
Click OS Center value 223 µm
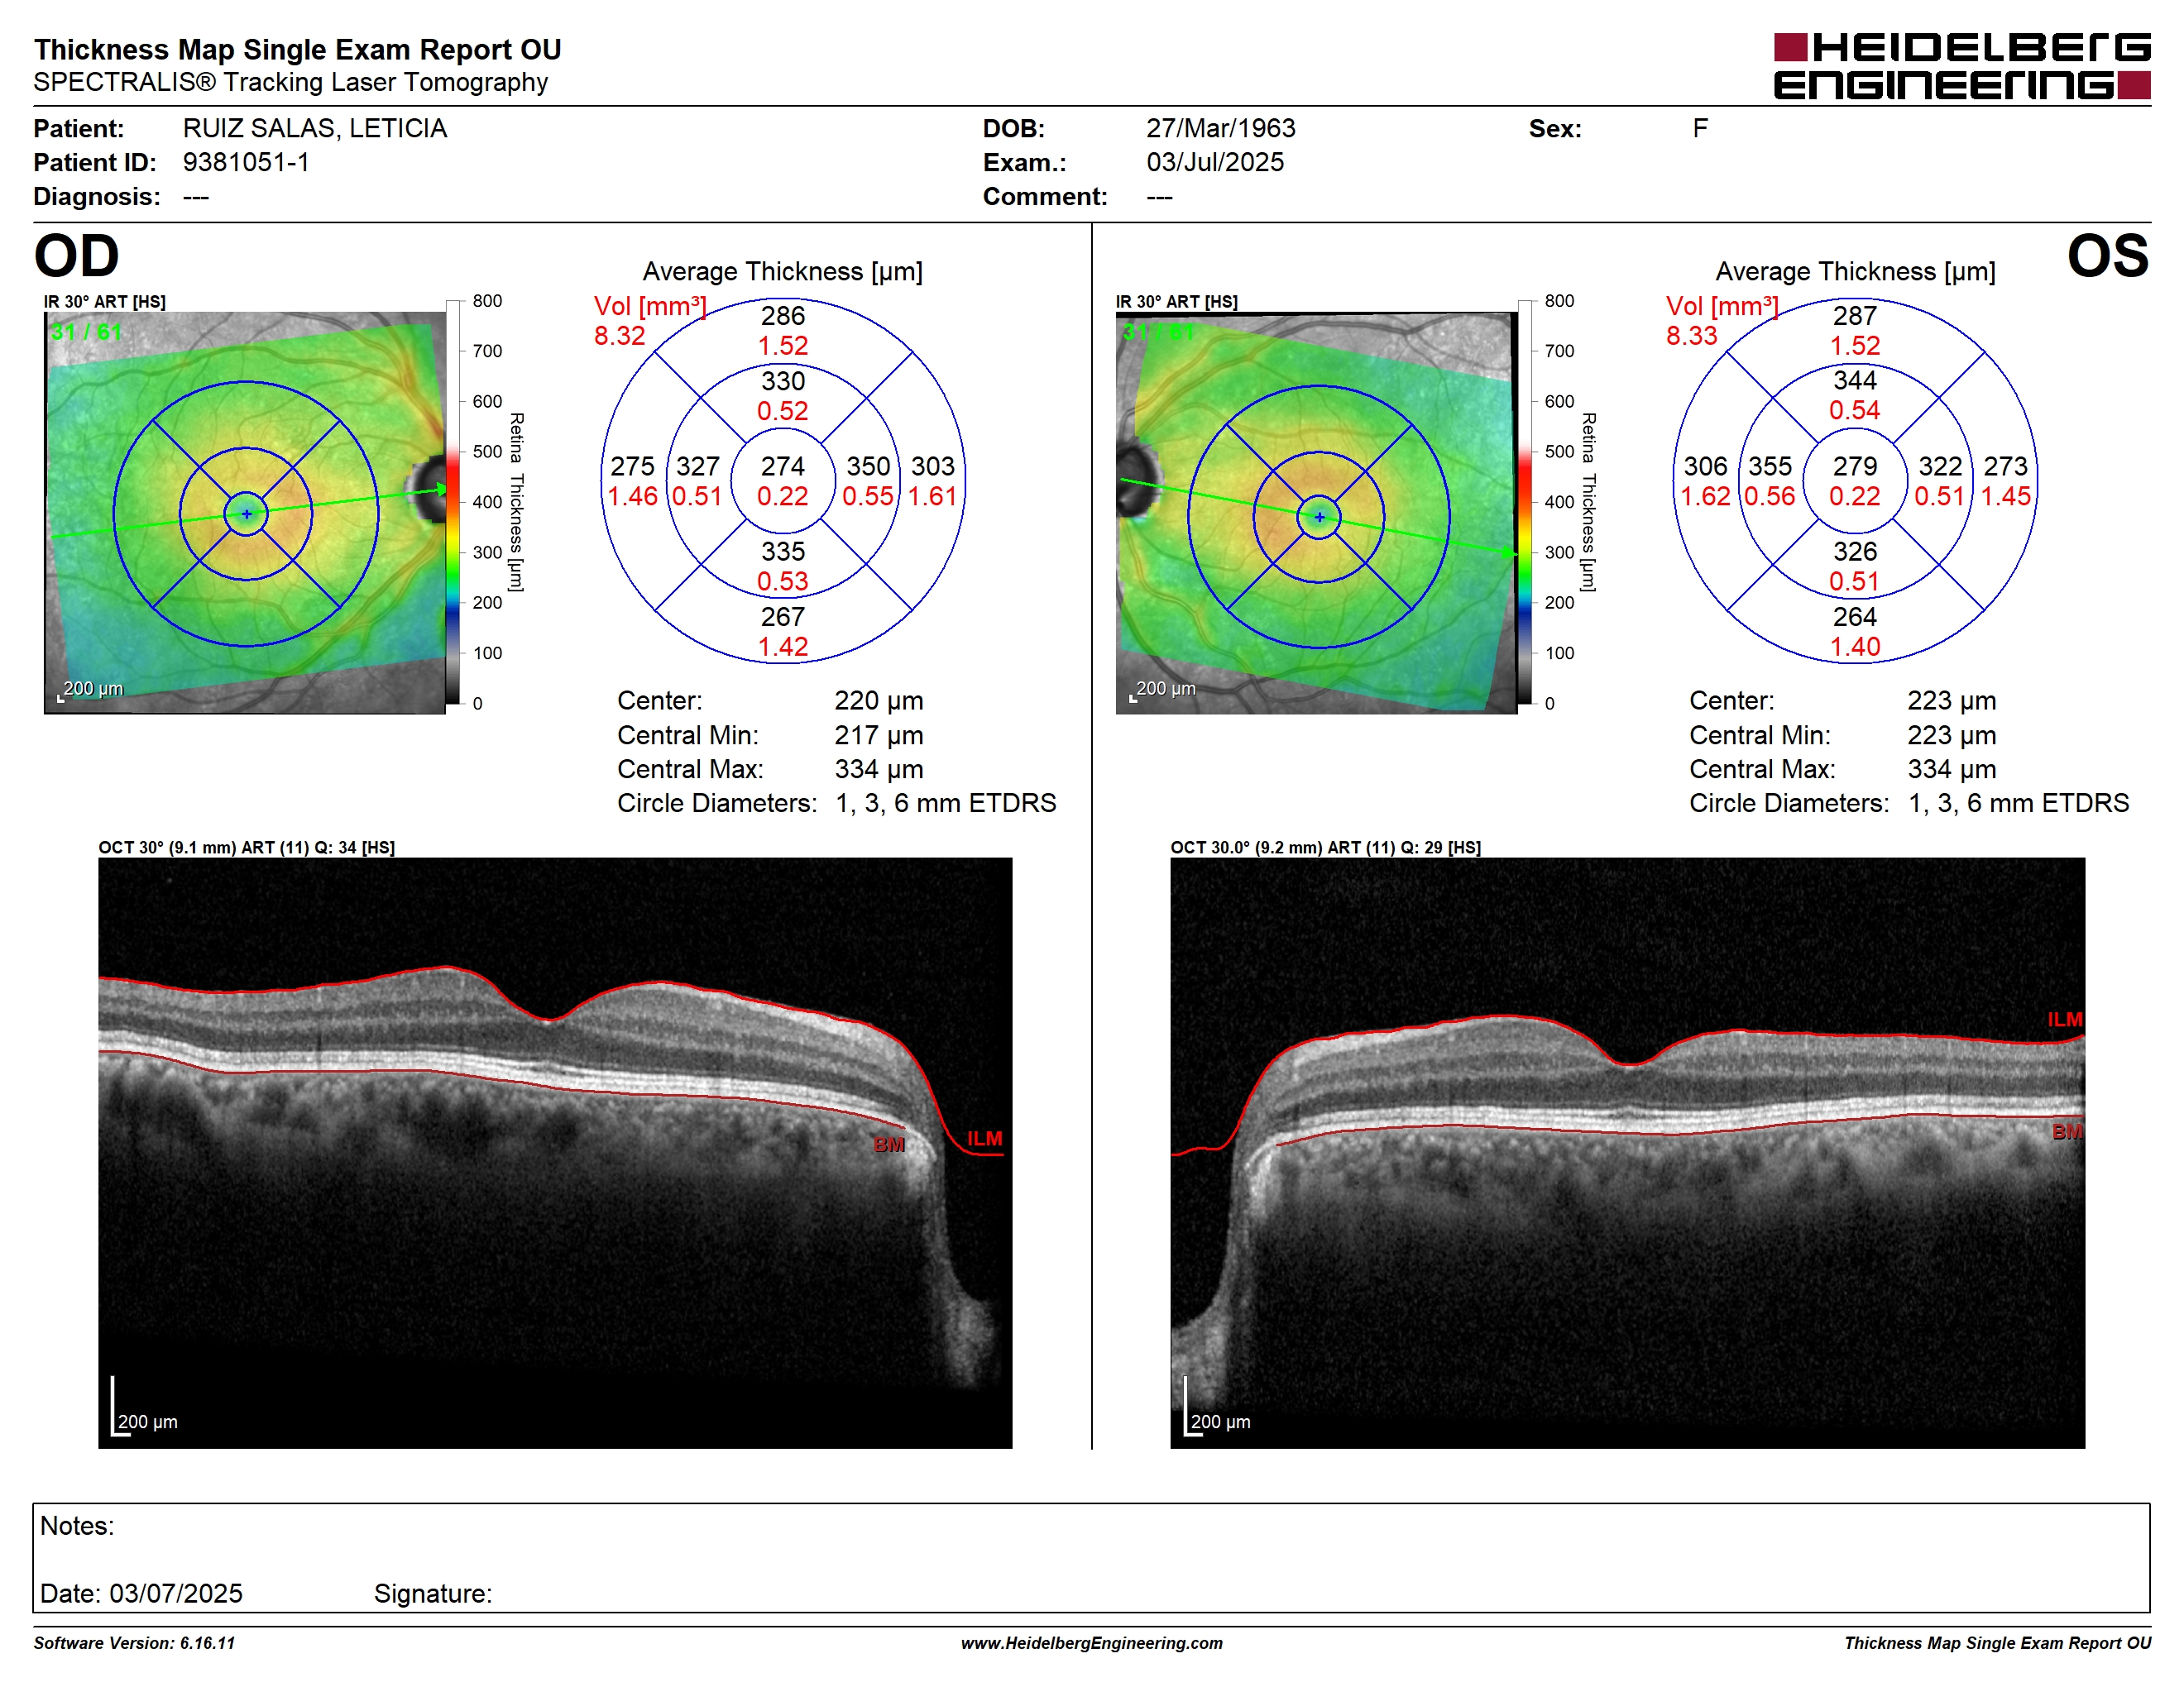[x=1952, y=701]
